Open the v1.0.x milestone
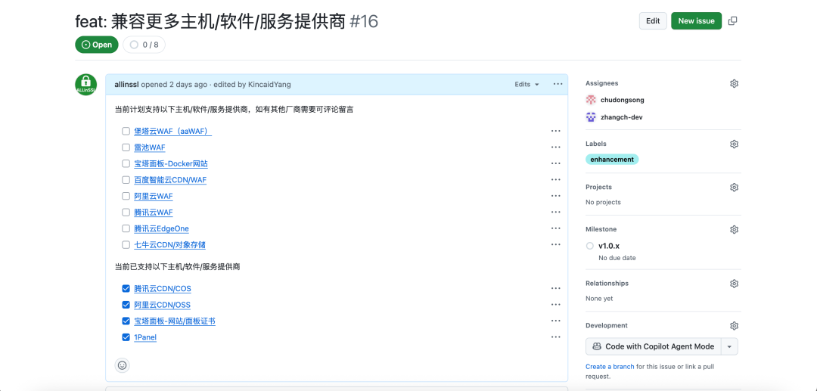This screenshot has width=817, height=391. [608, 246]
